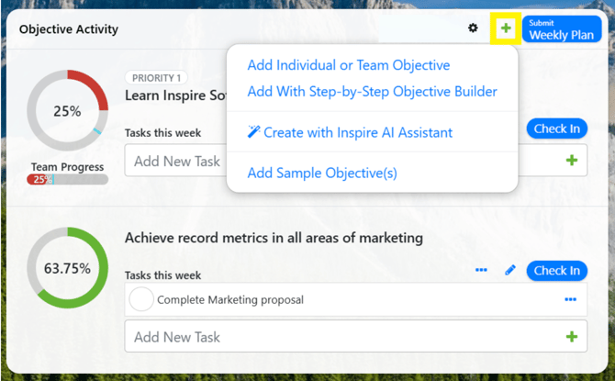Open Achieve record metrics objective title
The image size is (615, 381).
coord(274,238)
